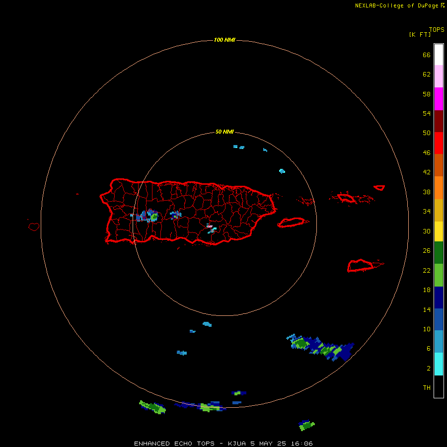Click the light pink legend swatch
The width and height of the screenshot is (447, 447).
pos(439,76)
